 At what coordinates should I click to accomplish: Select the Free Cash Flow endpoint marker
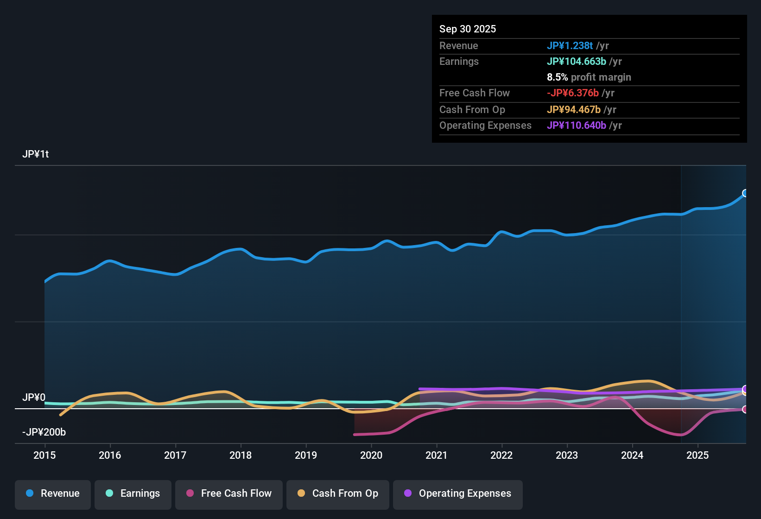[x=746, y=409]
